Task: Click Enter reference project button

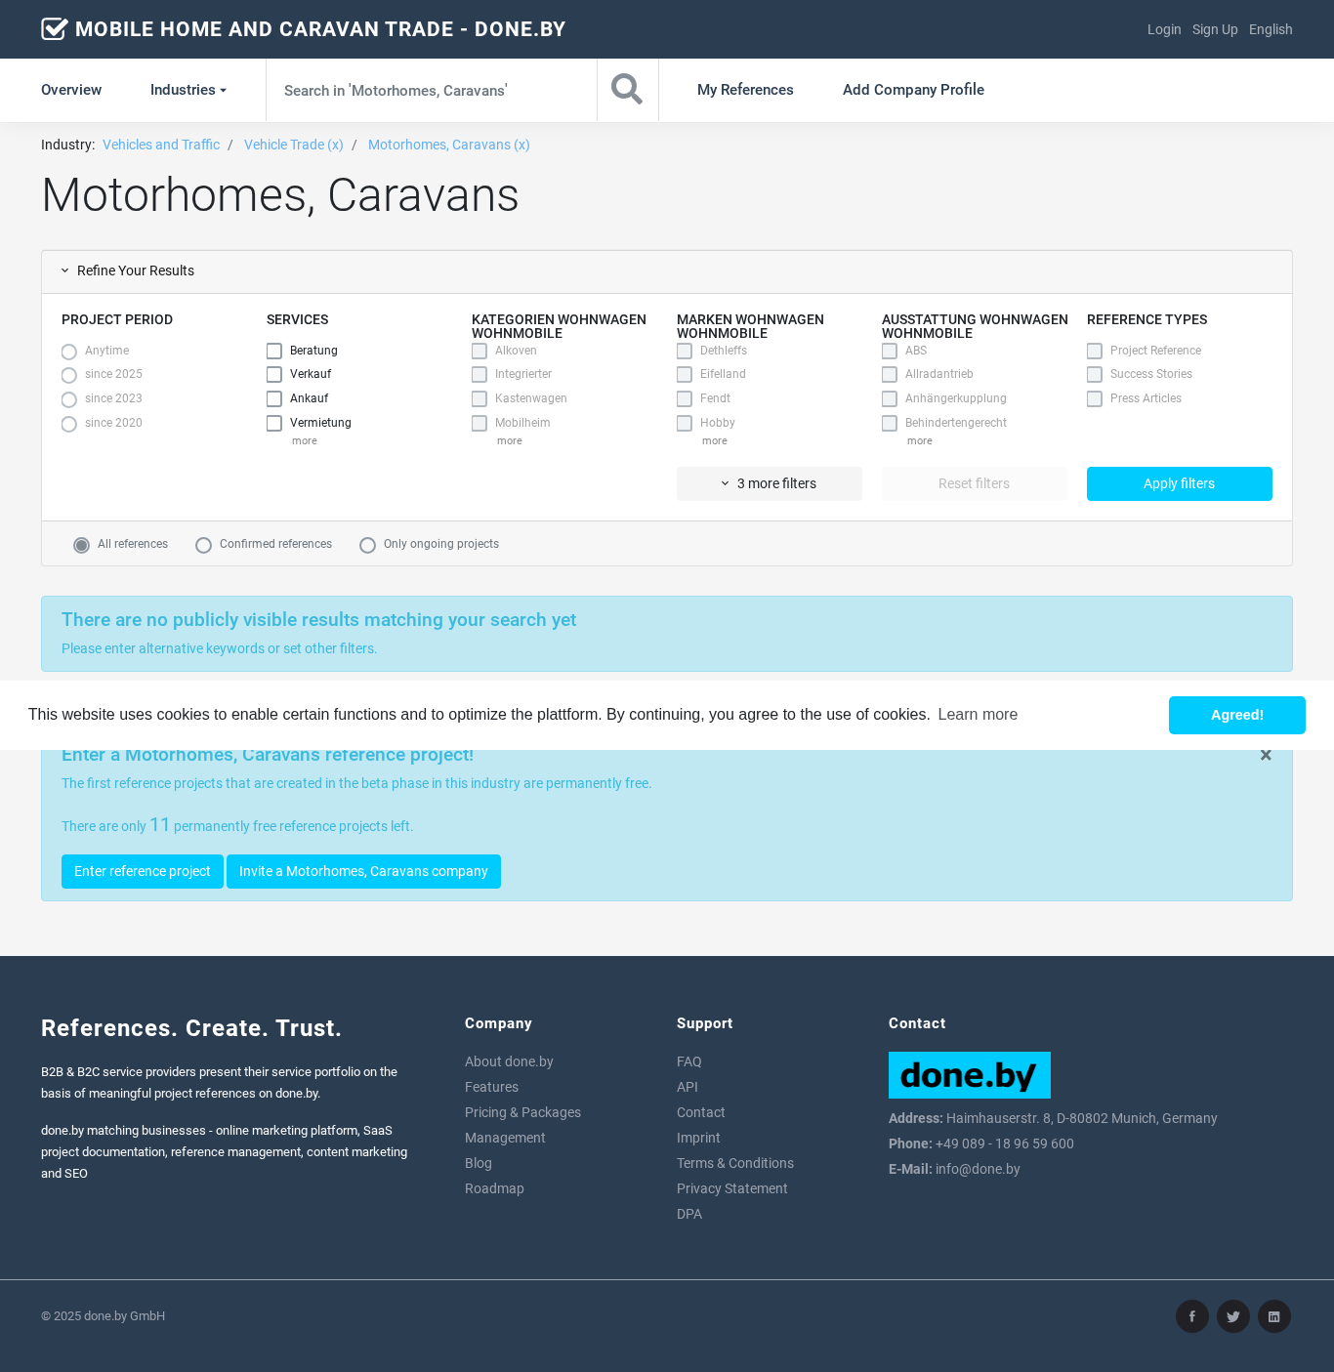Action: tap(143, 871)
